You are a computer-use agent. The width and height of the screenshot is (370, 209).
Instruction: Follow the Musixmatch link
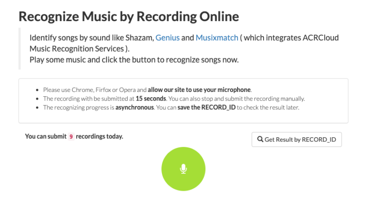[x=217, y=38]
